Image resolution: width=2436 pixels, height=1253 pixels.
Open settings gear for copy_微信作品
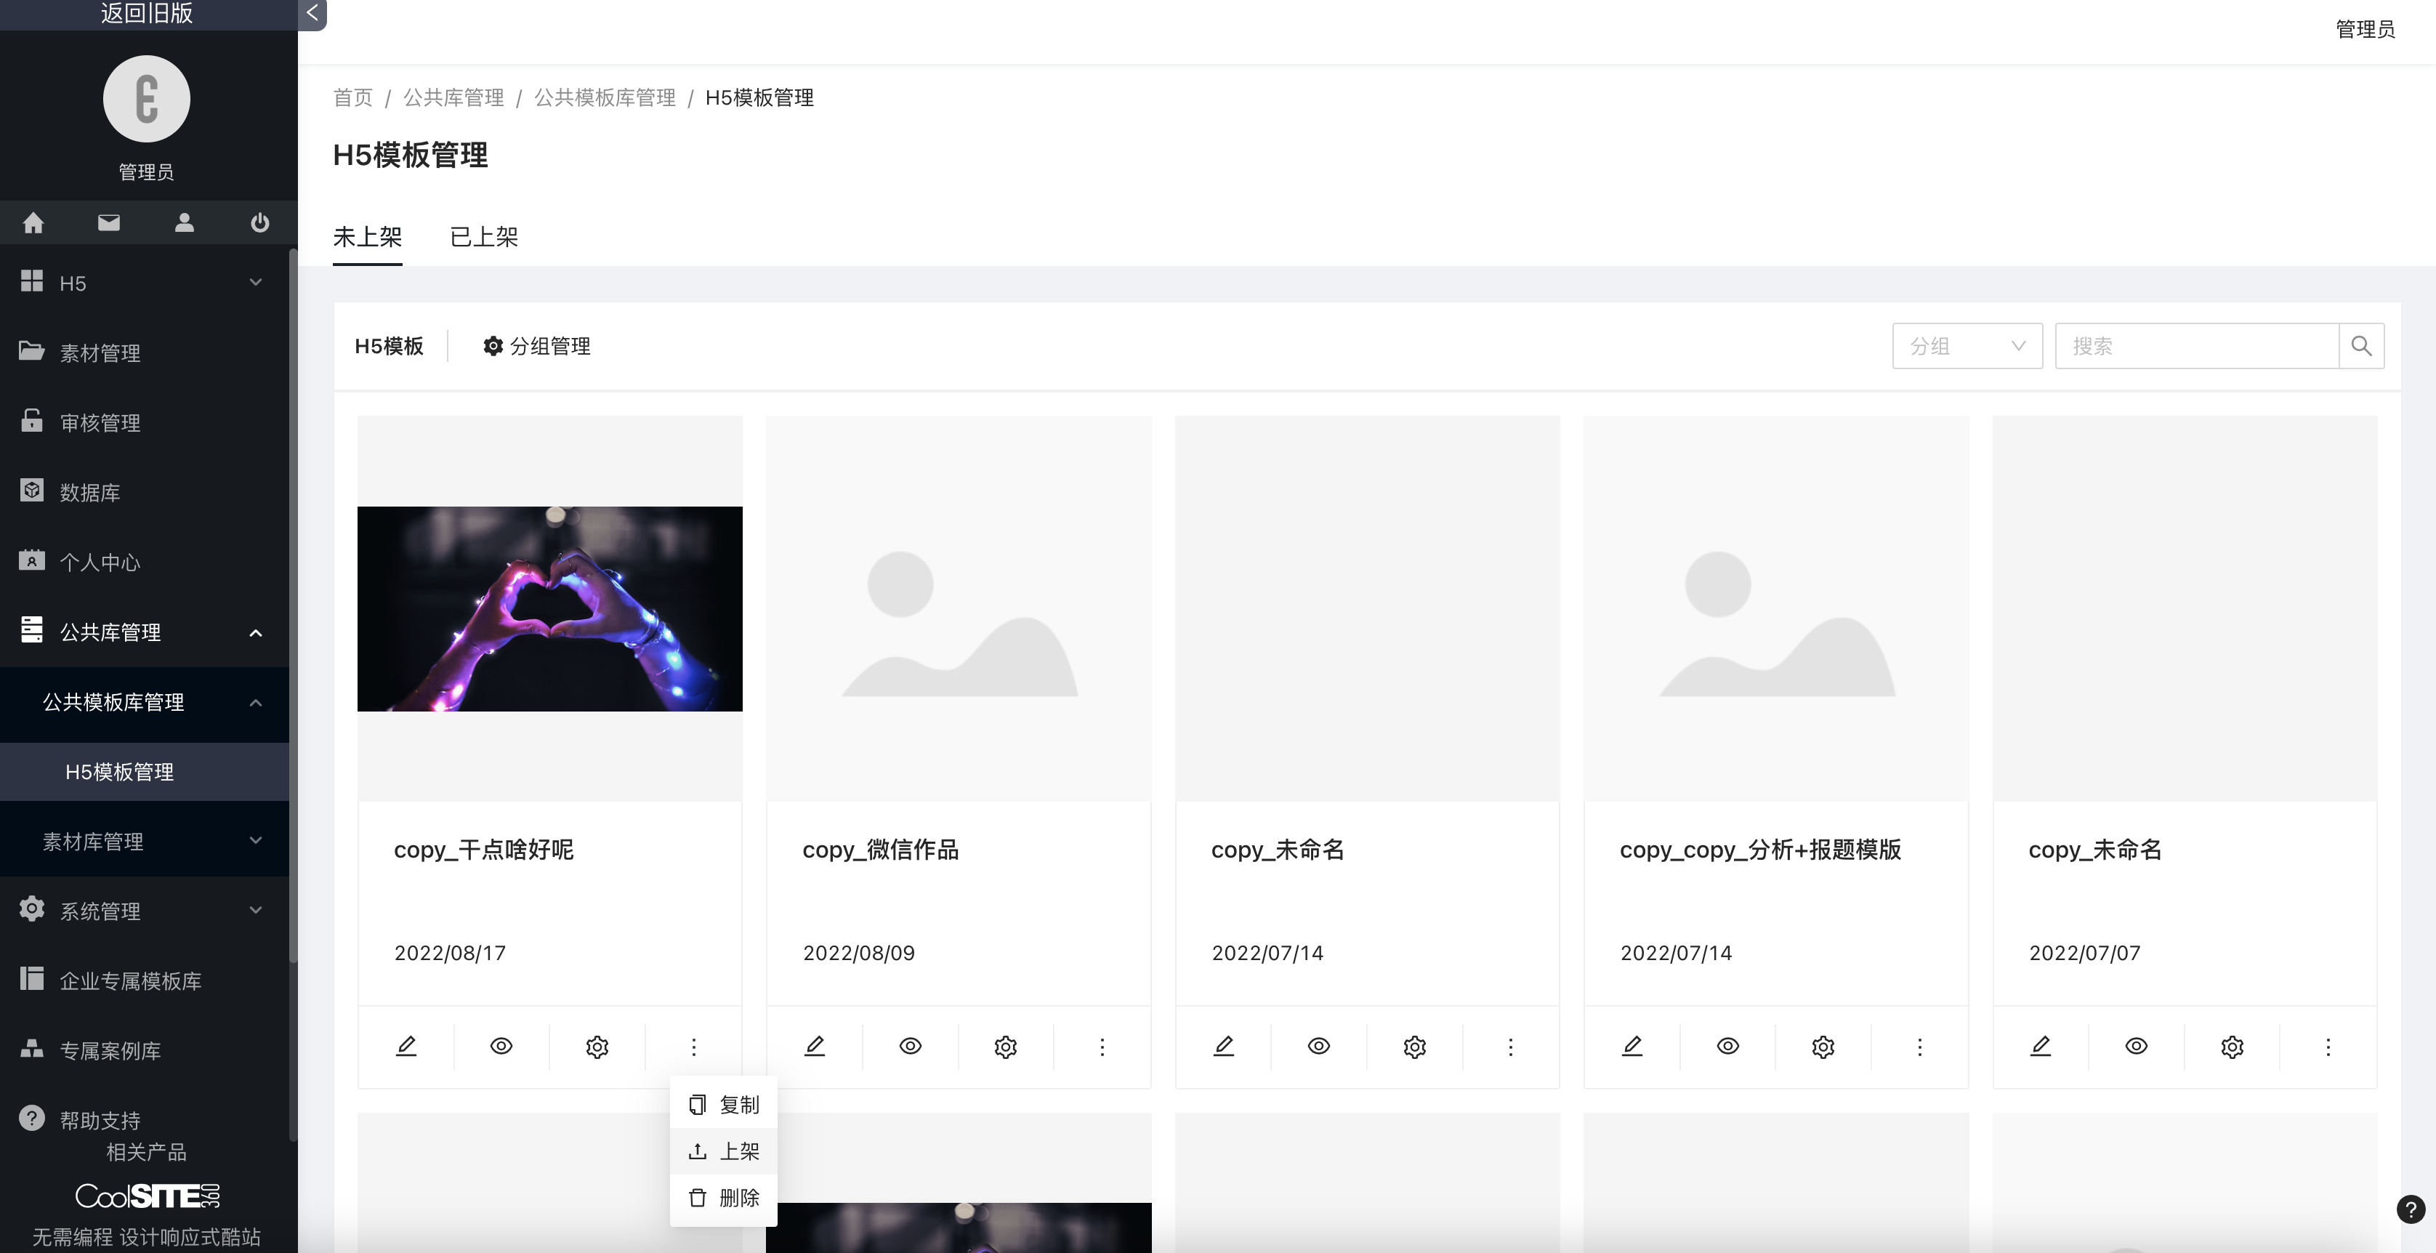[x=1005, y=1046]
